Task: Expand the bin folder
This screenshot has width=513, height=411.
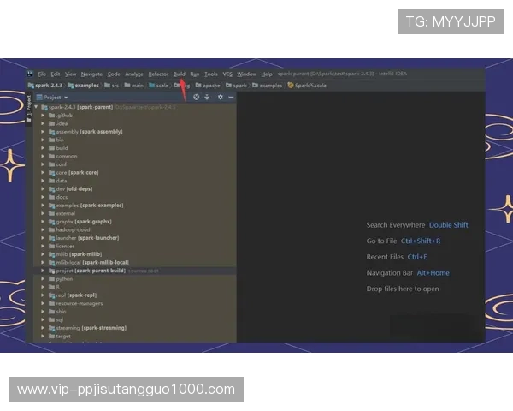Action: [x=43, y=140]
